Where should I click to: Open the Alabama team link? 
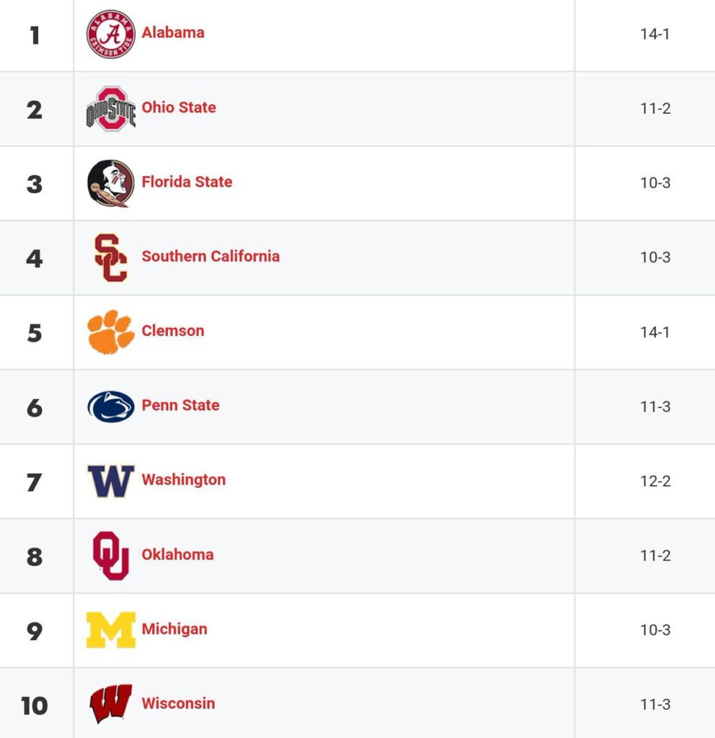tap(173, 32)
